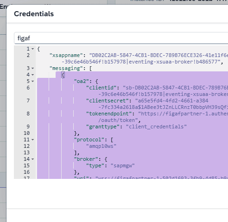The height and width of the screenshot is (222, 228).
Task: Click the "amqp10ws" value
Action: pyautogui.click(x=101, y=146)
